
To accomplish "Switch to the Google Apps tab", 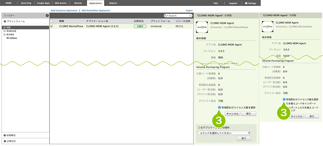I will 43,3.
